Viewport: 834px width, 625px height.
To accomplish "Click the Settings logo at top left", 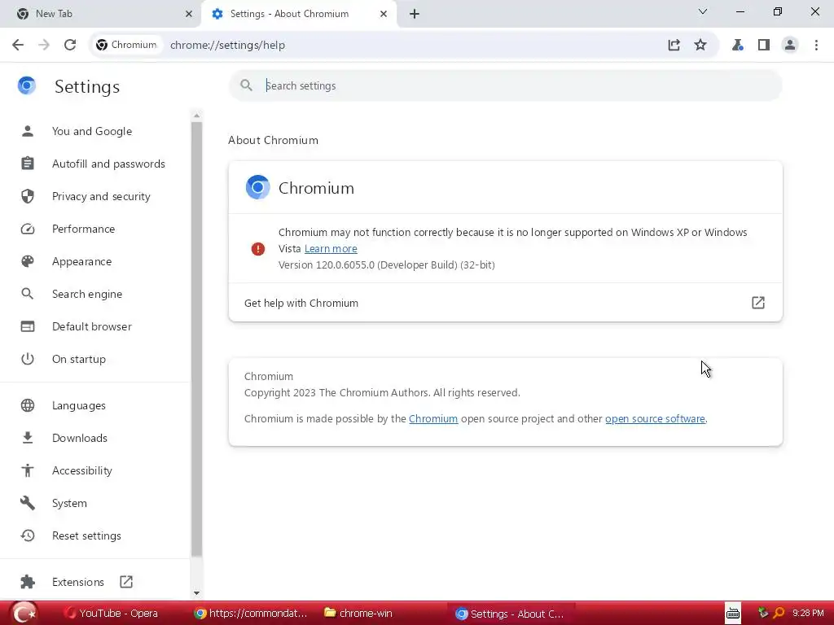I will 27,85.
